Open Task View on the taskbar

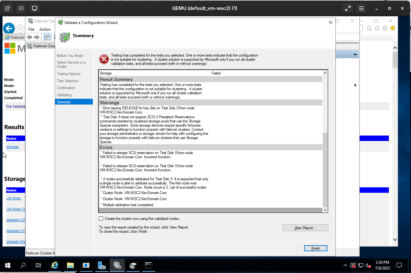(38, 265)
